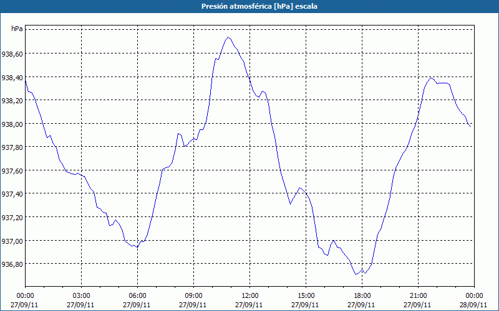
Task: Click the 03:00 time axis label
Action: (82, 296)
